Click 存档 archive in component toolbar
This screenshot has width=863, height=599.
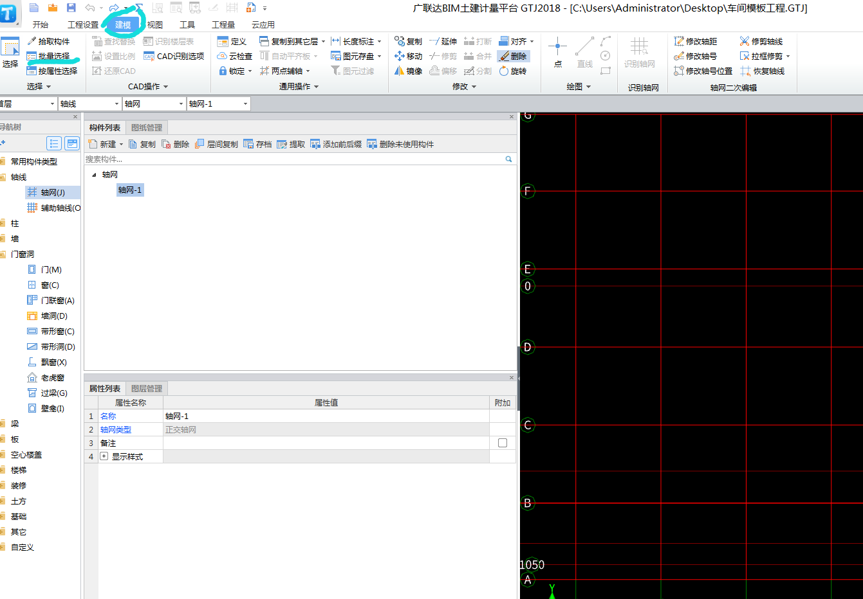pyautogui.click(x=257, y=144)
